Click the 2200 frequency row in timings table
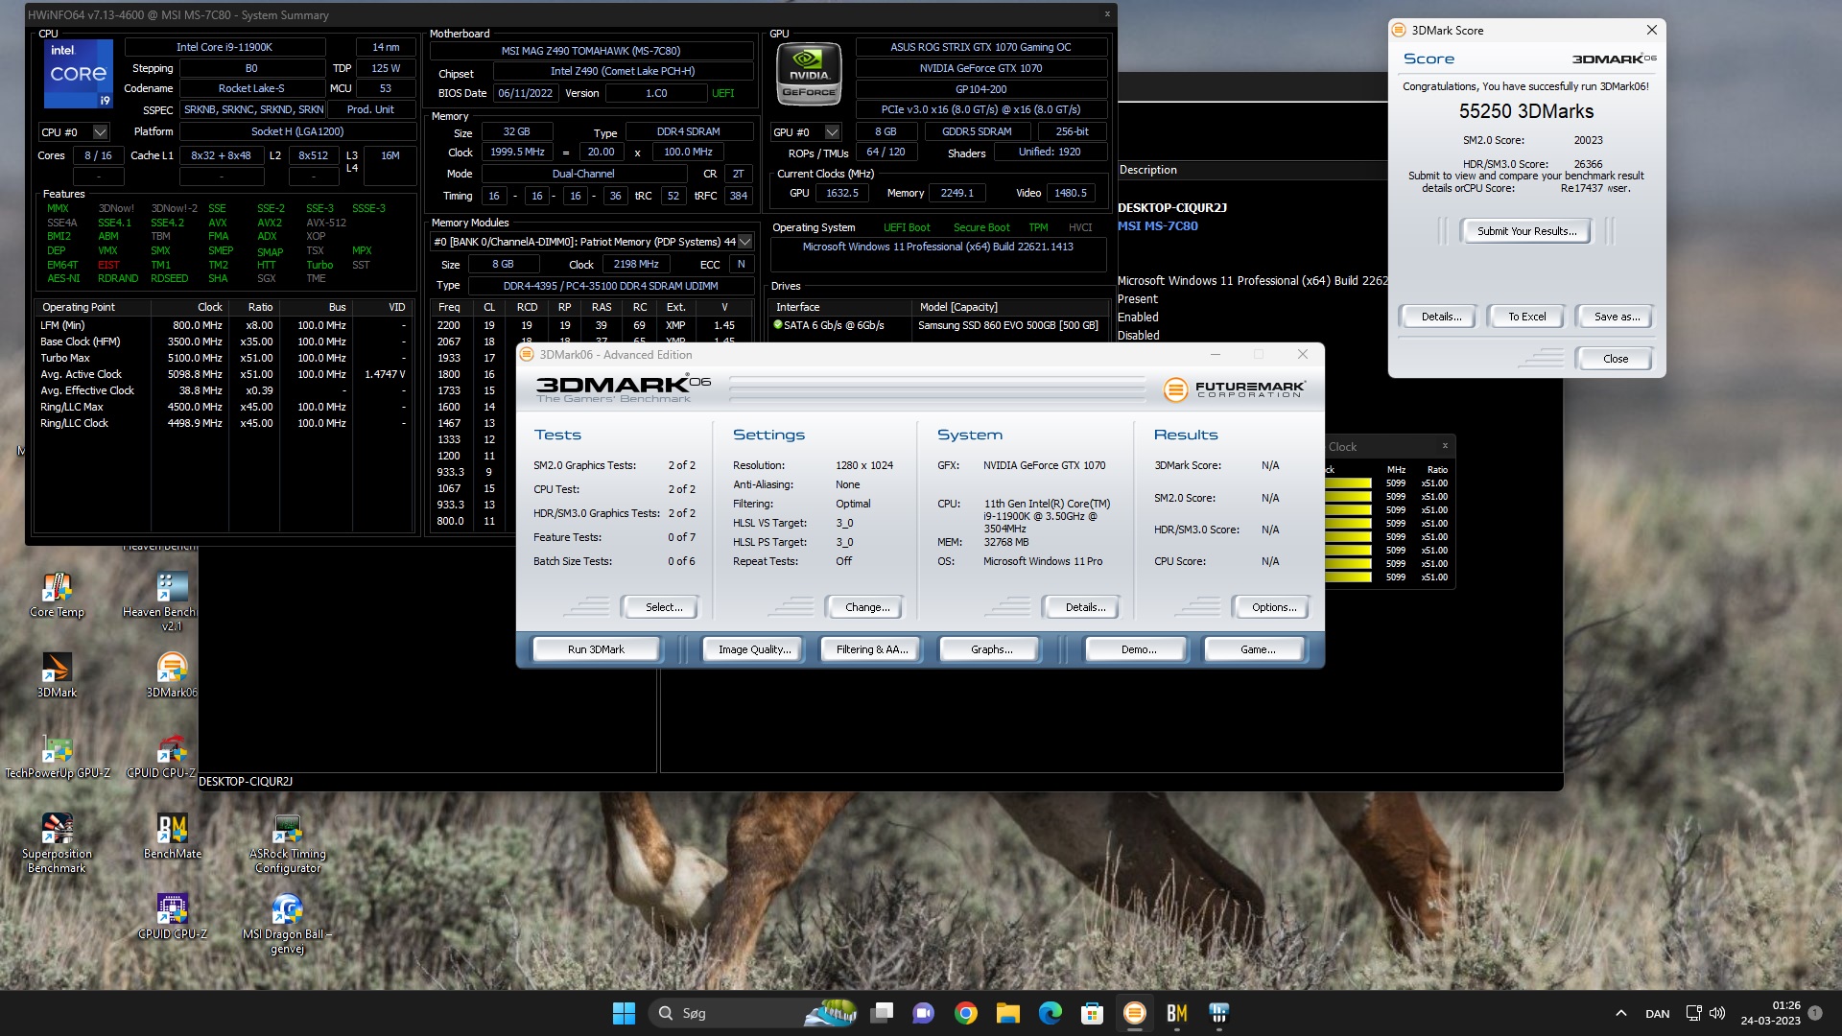 (590, 325)
